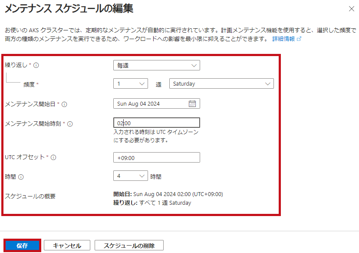Image resolution: width=359 pixels, height=253 pixels.
Task: Close the maintenance schedule panel
Action: click(x=351, y=9)
